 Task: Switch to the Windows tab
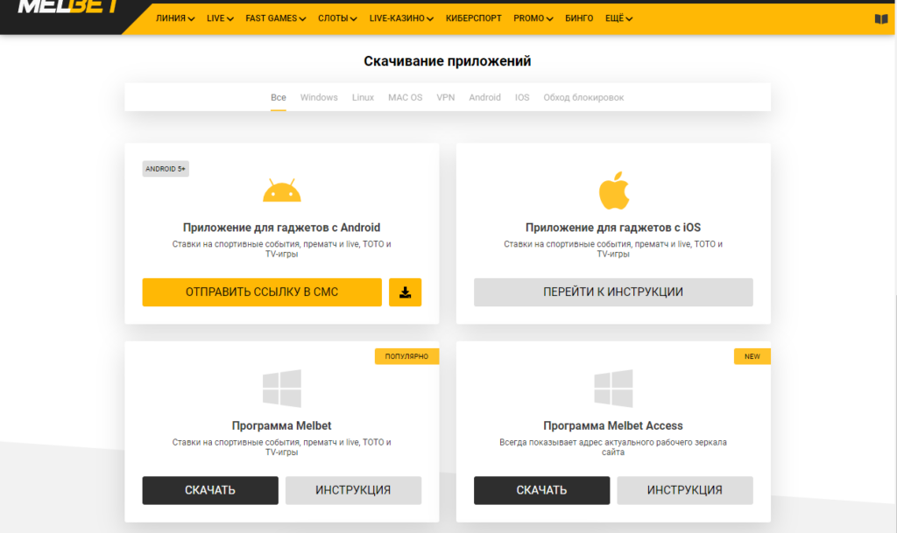click(319, 98)
